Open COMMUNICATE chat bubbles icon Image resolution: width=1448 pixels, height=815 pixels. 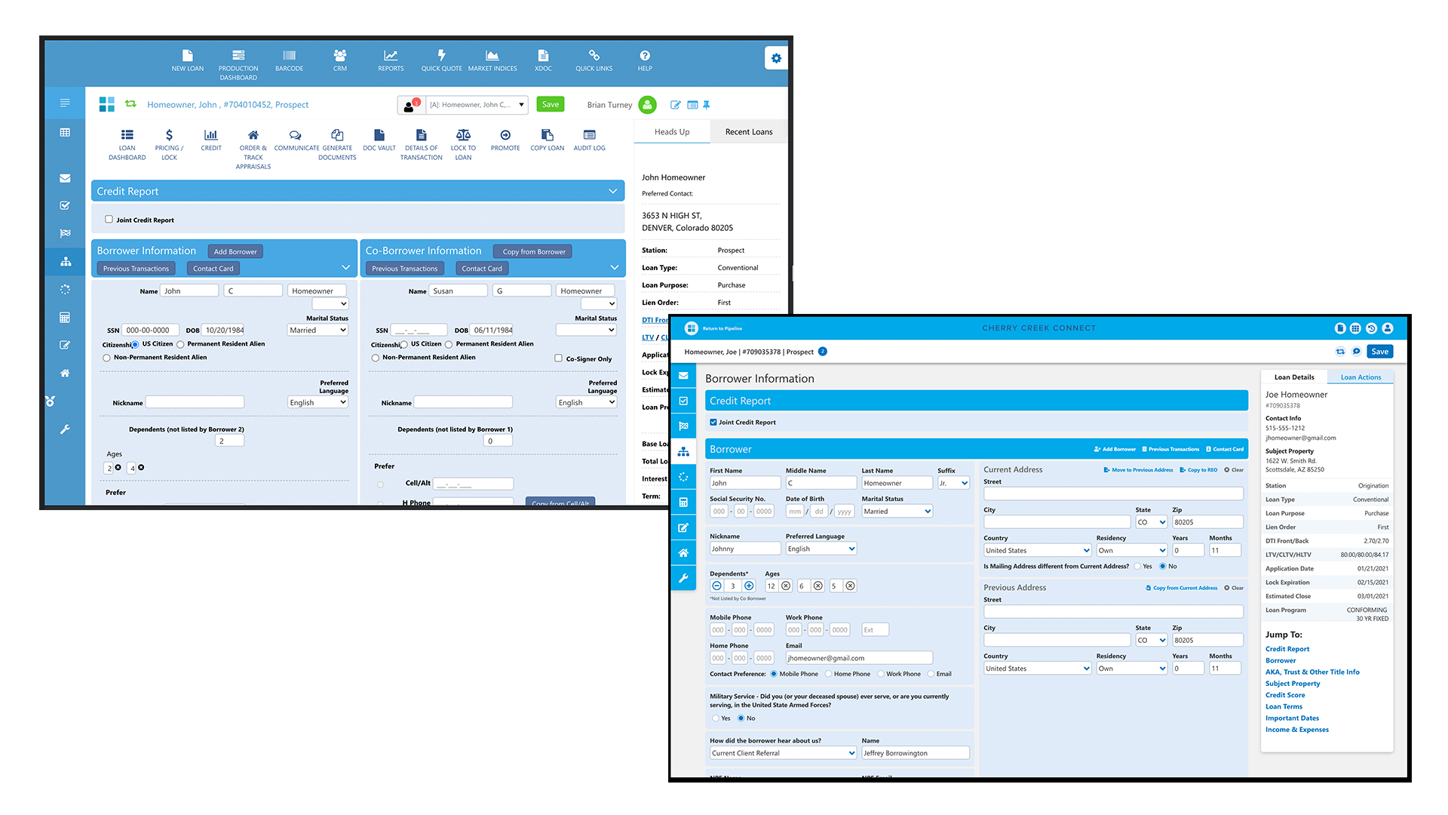[x=296, y=140]
